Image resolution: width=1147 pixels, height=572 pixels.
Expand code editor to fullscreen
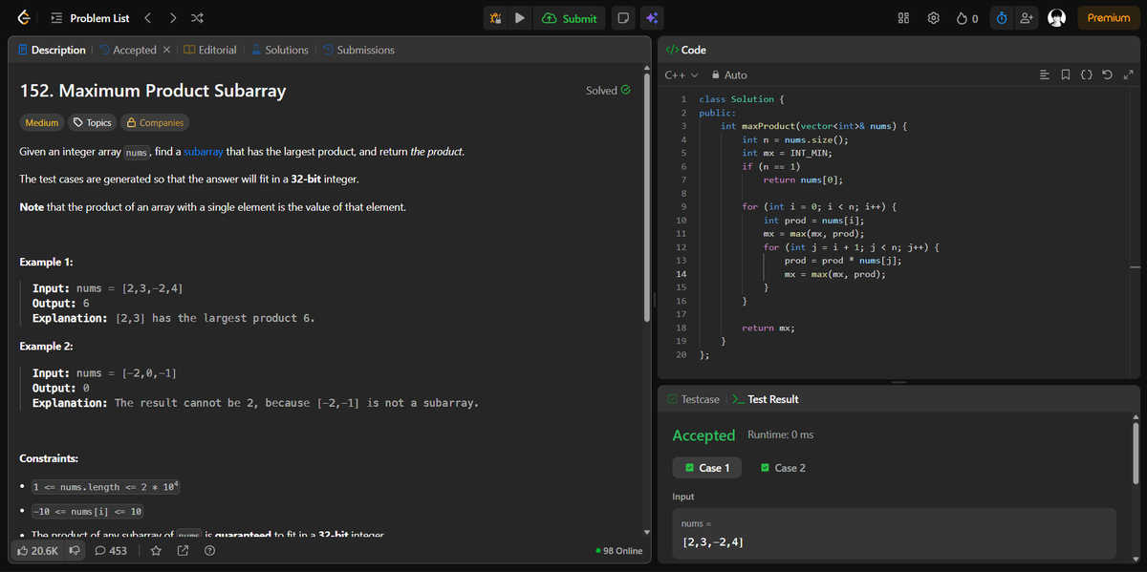point(1128,74)
